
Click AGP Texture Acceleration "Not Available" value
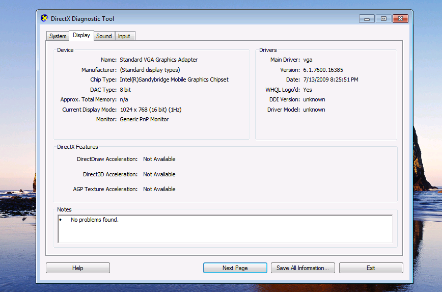tap(159, 189)
